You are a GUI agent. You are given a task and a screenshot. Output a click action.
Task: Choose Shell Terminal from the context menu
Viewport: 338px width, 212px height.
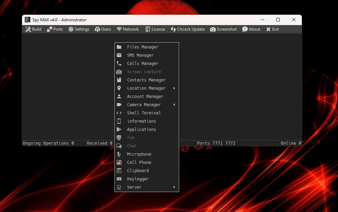(x=144, y=113)
